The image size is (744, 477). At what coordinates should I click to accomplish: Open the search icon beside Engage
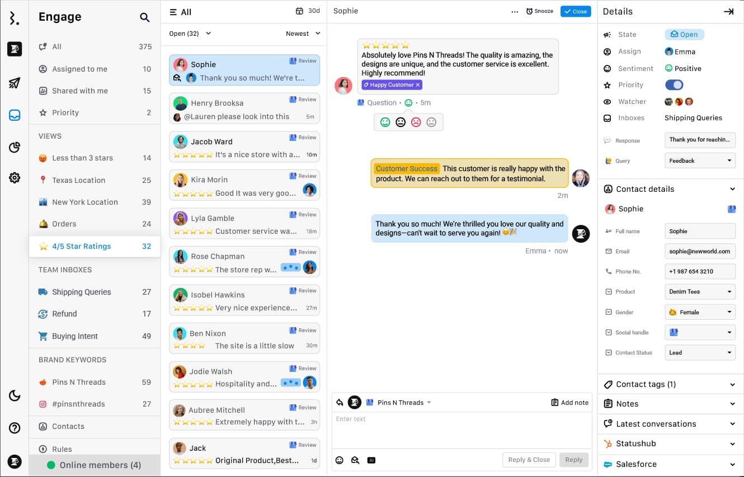click(145, 17)
